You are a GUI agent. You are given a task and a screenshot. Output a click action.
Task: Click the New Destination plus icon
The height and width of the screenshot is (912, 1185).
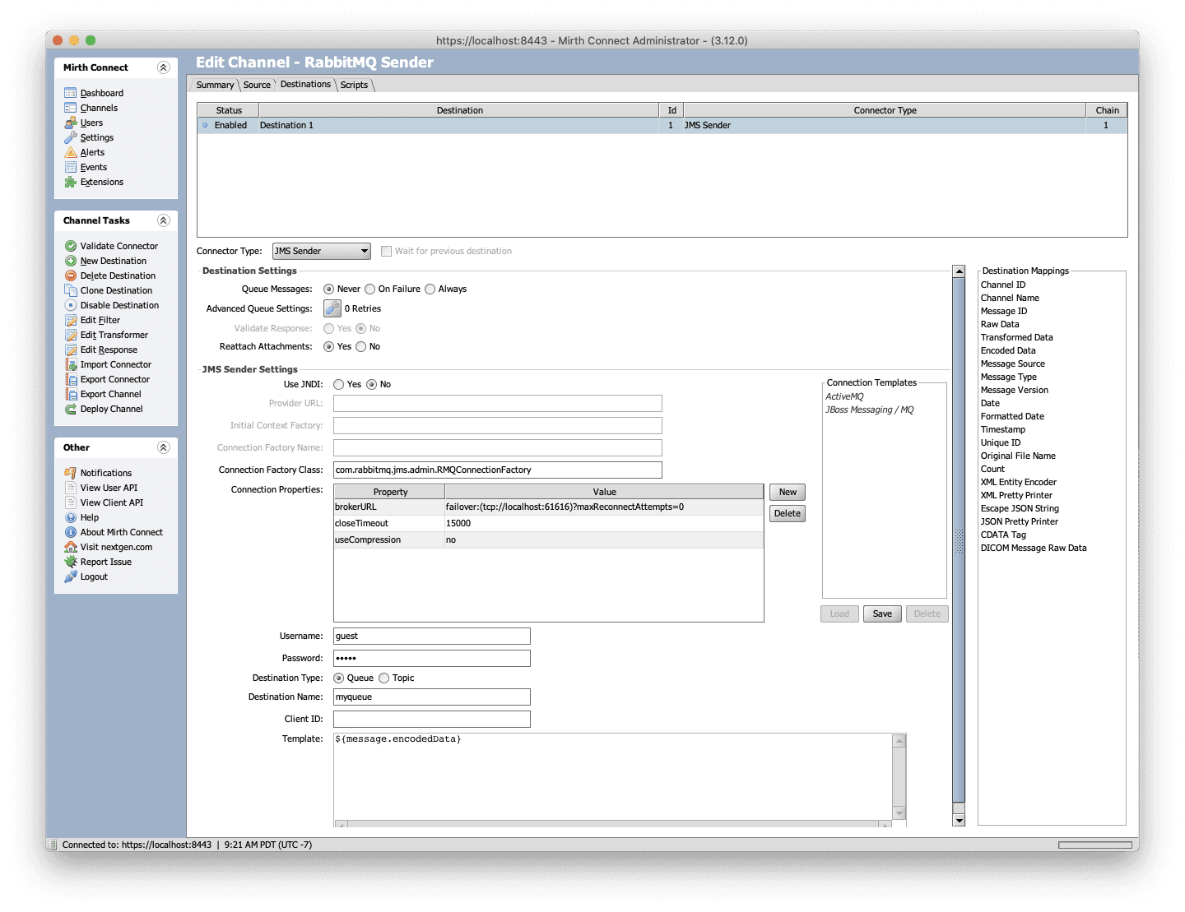click(71, 261)
